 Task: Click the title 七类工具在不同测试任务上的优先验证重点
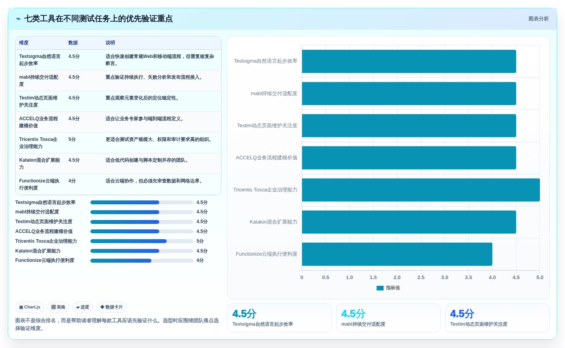pyautogui.click(x=98, y=19)
